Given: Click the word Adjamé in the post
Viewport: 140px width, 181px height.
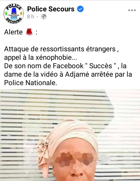Looking at the screenshot, I should pos(77,74).
